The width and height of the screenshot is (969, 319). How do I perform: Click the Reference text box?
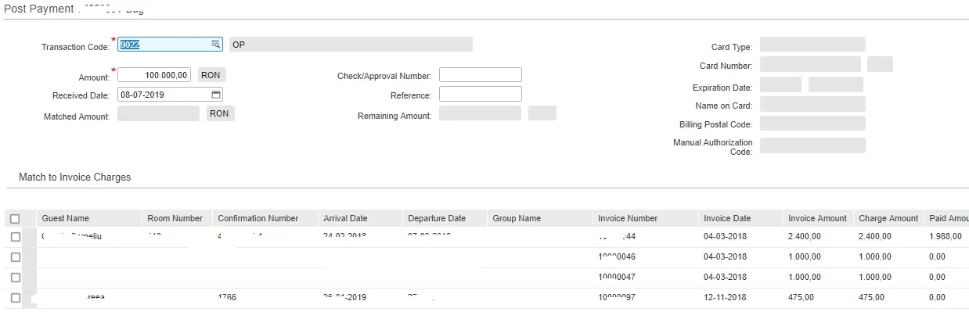point(480,94)
